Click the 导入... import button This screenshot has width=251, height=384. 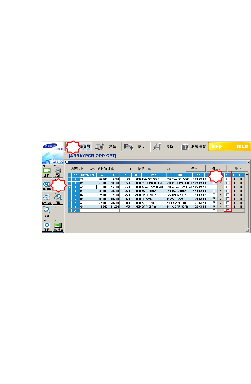pyautogui.click(x=195, y=168)
